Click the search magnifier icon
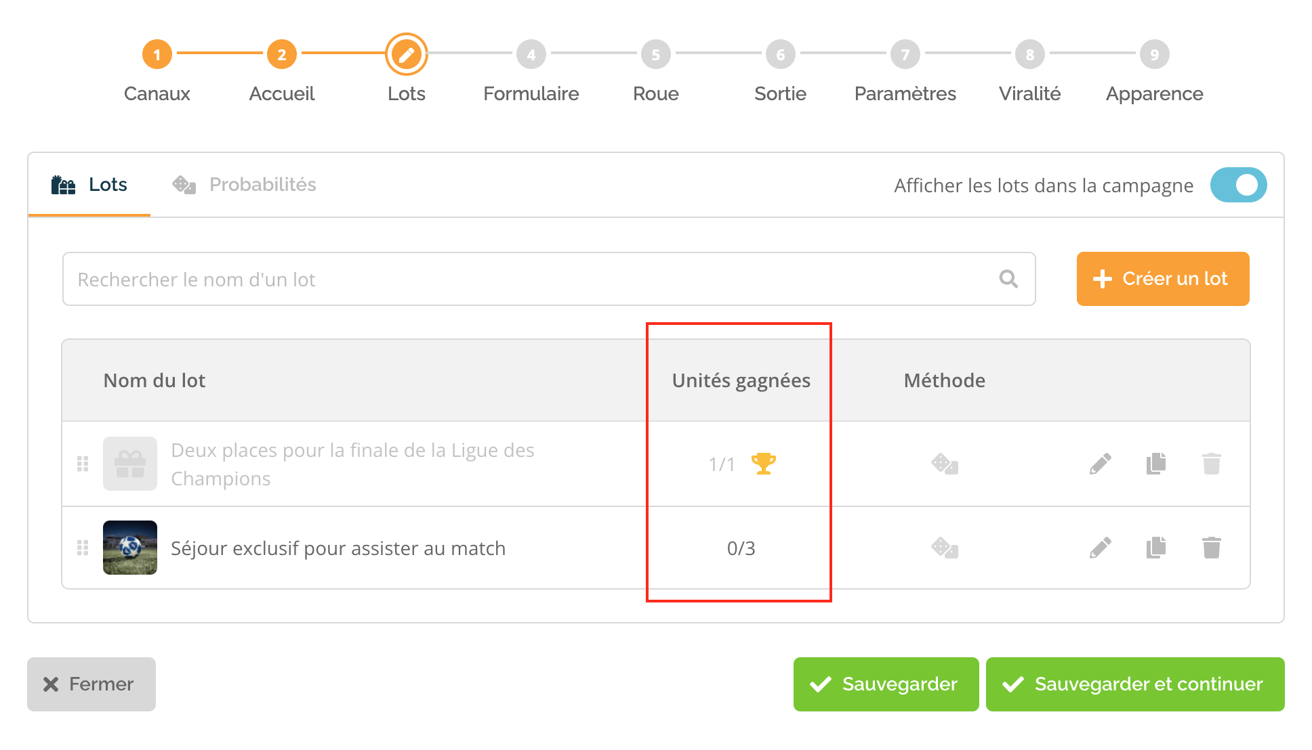The width and height of the screenshot is (1312, 750). pos(1008,279)
